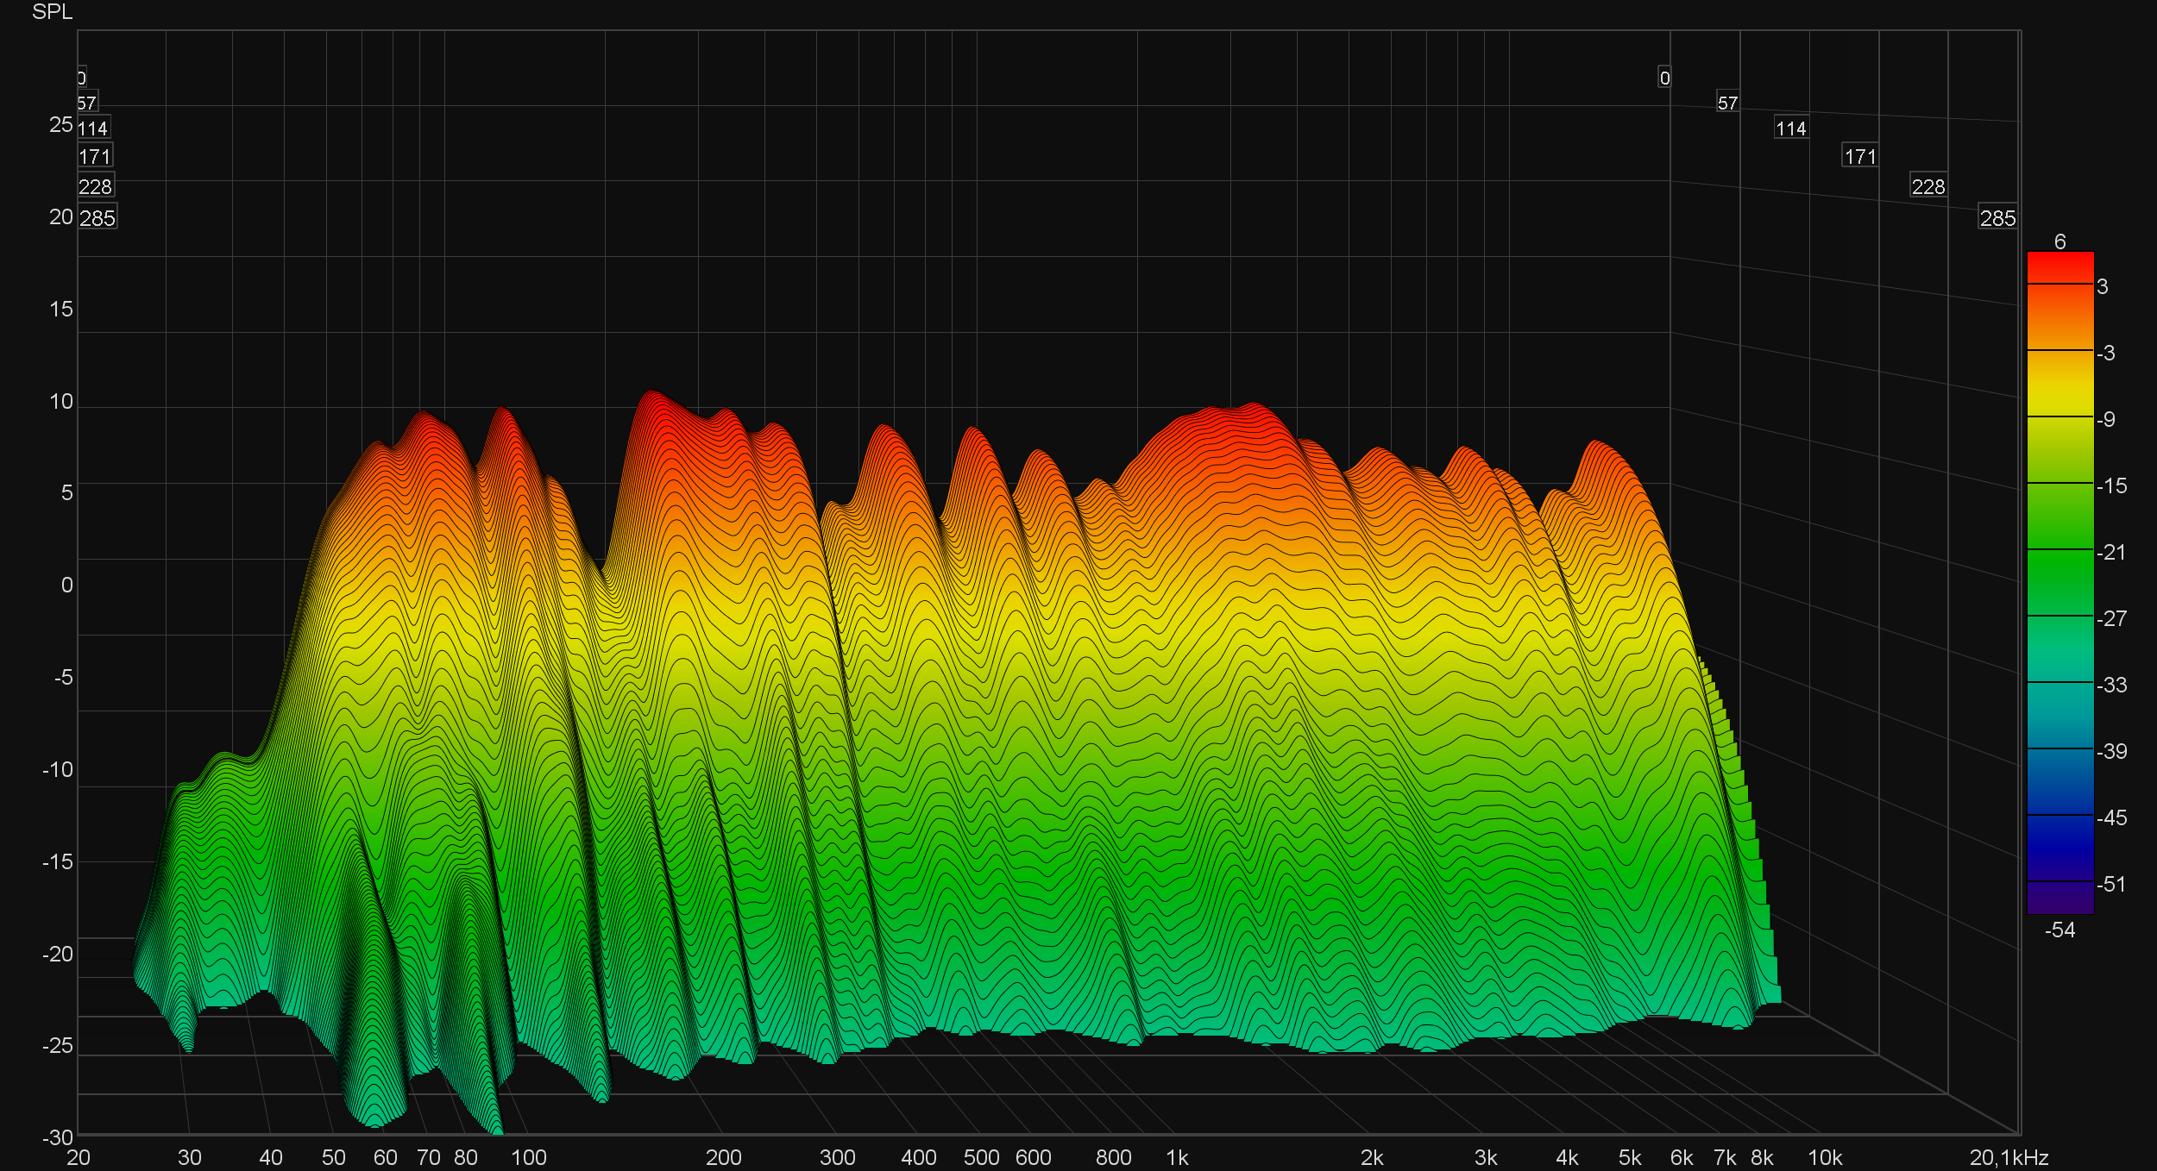Click the 1k frequency axis label
This screenshot has width=2157, height=1171.
pos(1177,1157)
